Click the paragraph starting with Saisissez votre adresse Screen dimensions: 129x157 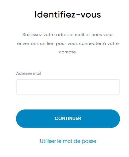tap(68, 43)
